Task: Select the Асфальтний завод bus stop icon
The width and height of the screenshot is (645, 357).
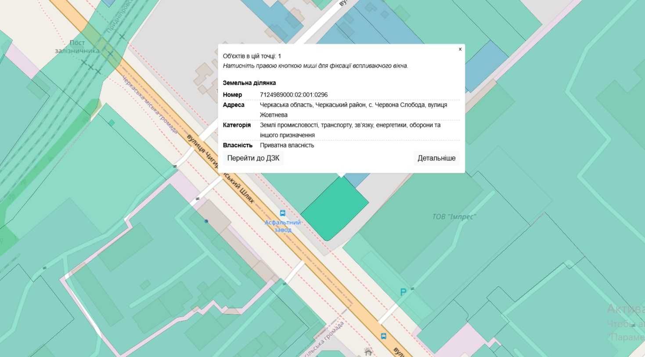Action: click(x=282, y=213)
